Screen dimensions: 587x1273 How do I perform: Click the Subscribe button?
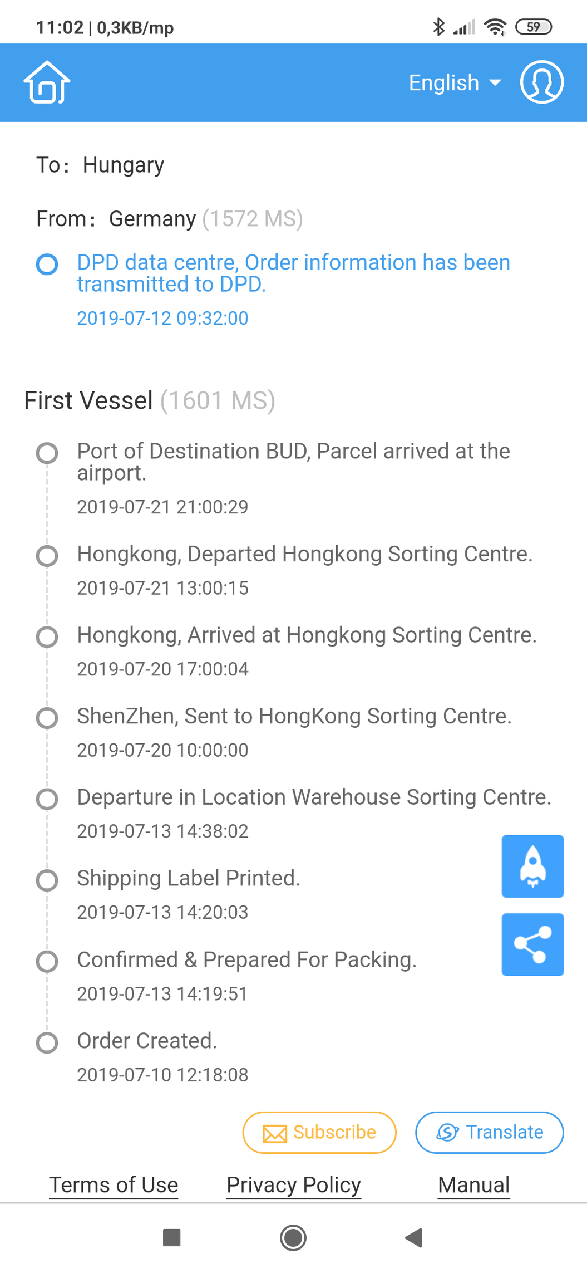[x=319, y=1132]
